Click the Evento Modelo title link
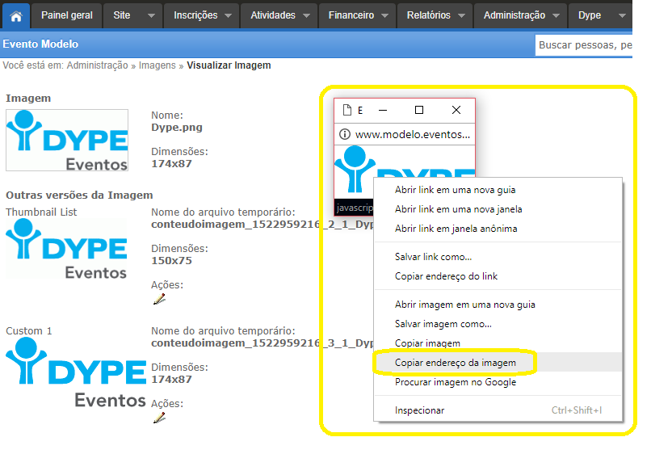 [40, 44]
